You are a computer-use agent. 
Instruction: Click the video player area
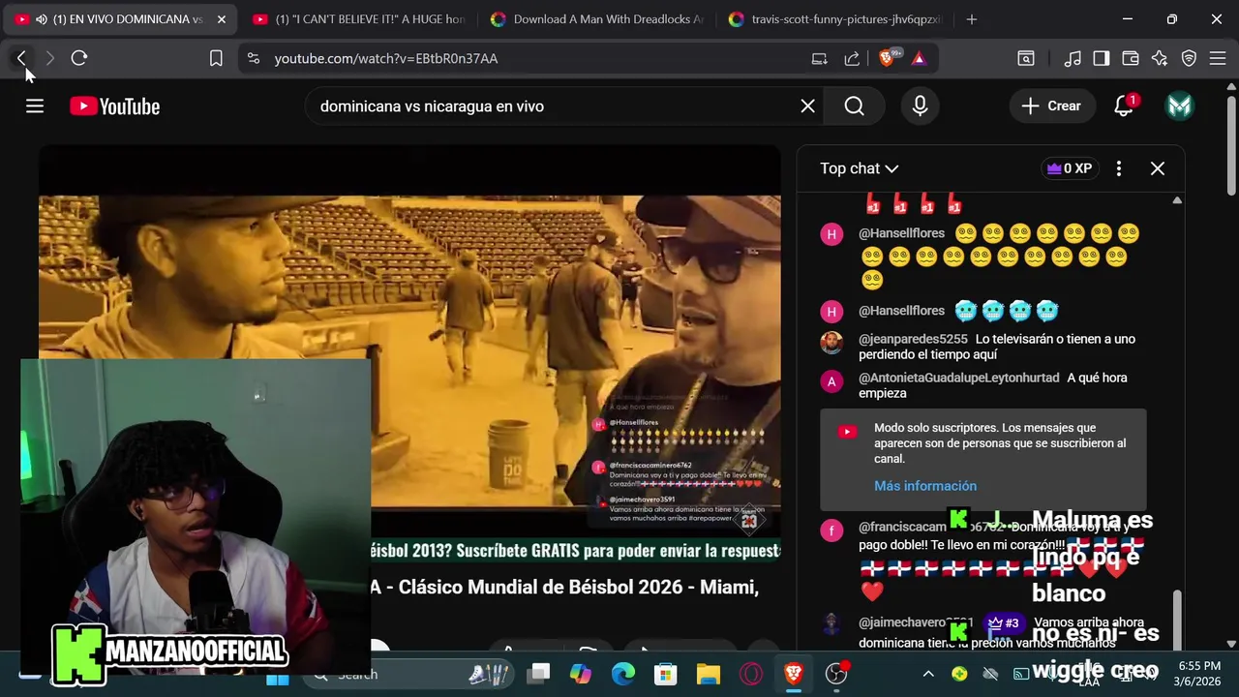tap(409, 353)
